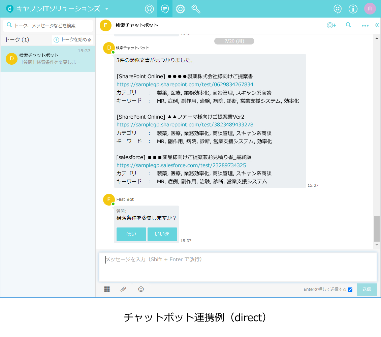Image resolution: width=381 pixels, height=337 pixels.
Task: Open the SharePoint link ending 0629834267834
Action: 185,85
